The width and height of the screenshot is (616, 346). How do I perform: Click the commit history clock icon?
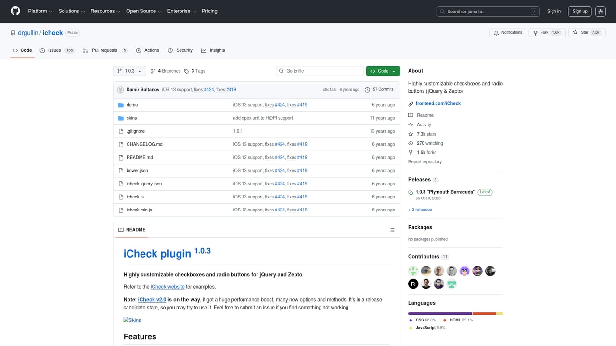click(367, 90)
